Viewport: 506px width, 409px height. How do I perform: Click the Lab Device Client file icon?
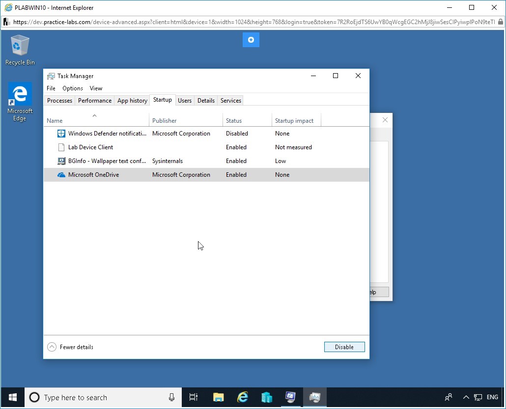(61, 147)
